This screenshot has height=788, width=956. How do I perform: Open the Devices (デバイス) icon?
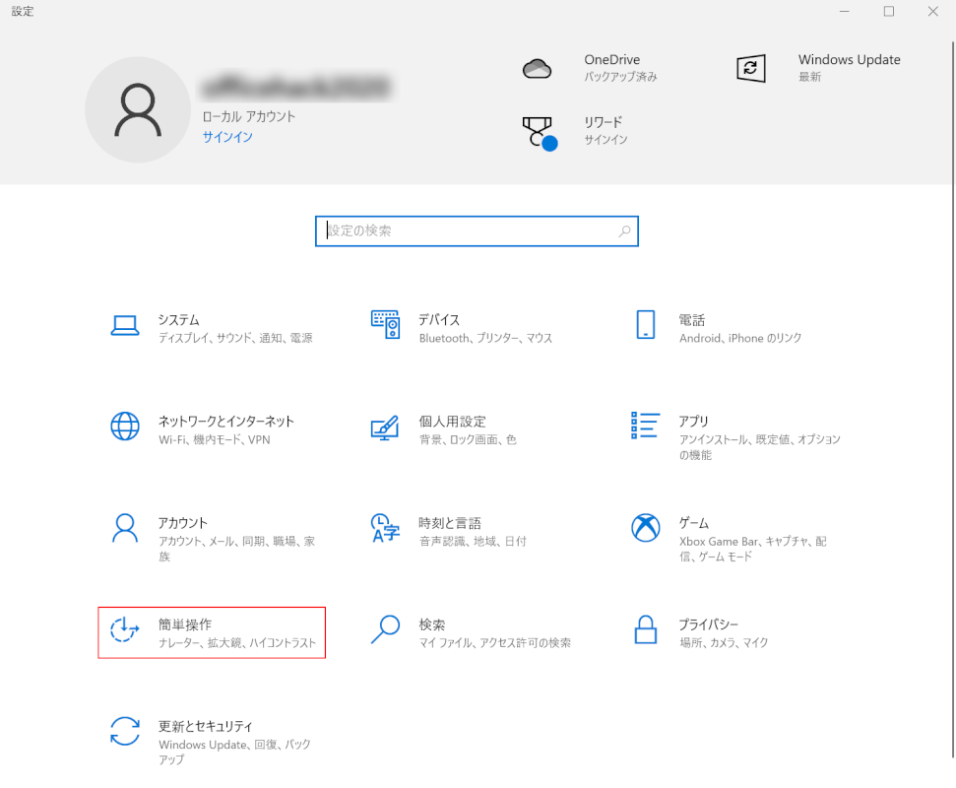point(385,325)
